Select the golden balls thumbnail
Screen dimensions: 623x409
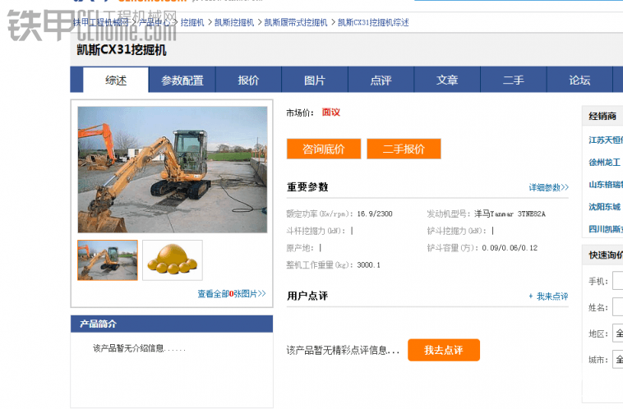173,260
